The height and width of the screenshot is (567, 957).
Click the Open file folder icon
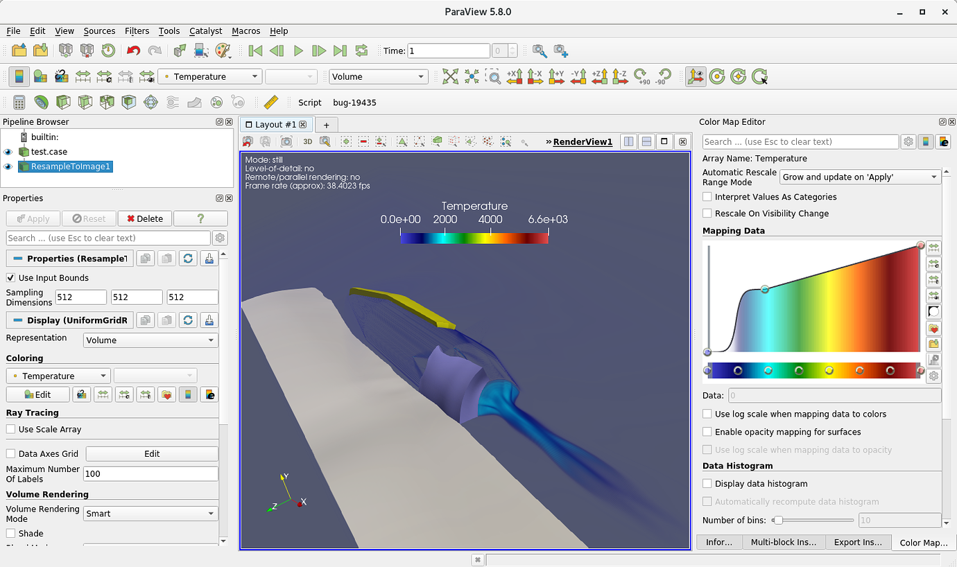(19, 51)
